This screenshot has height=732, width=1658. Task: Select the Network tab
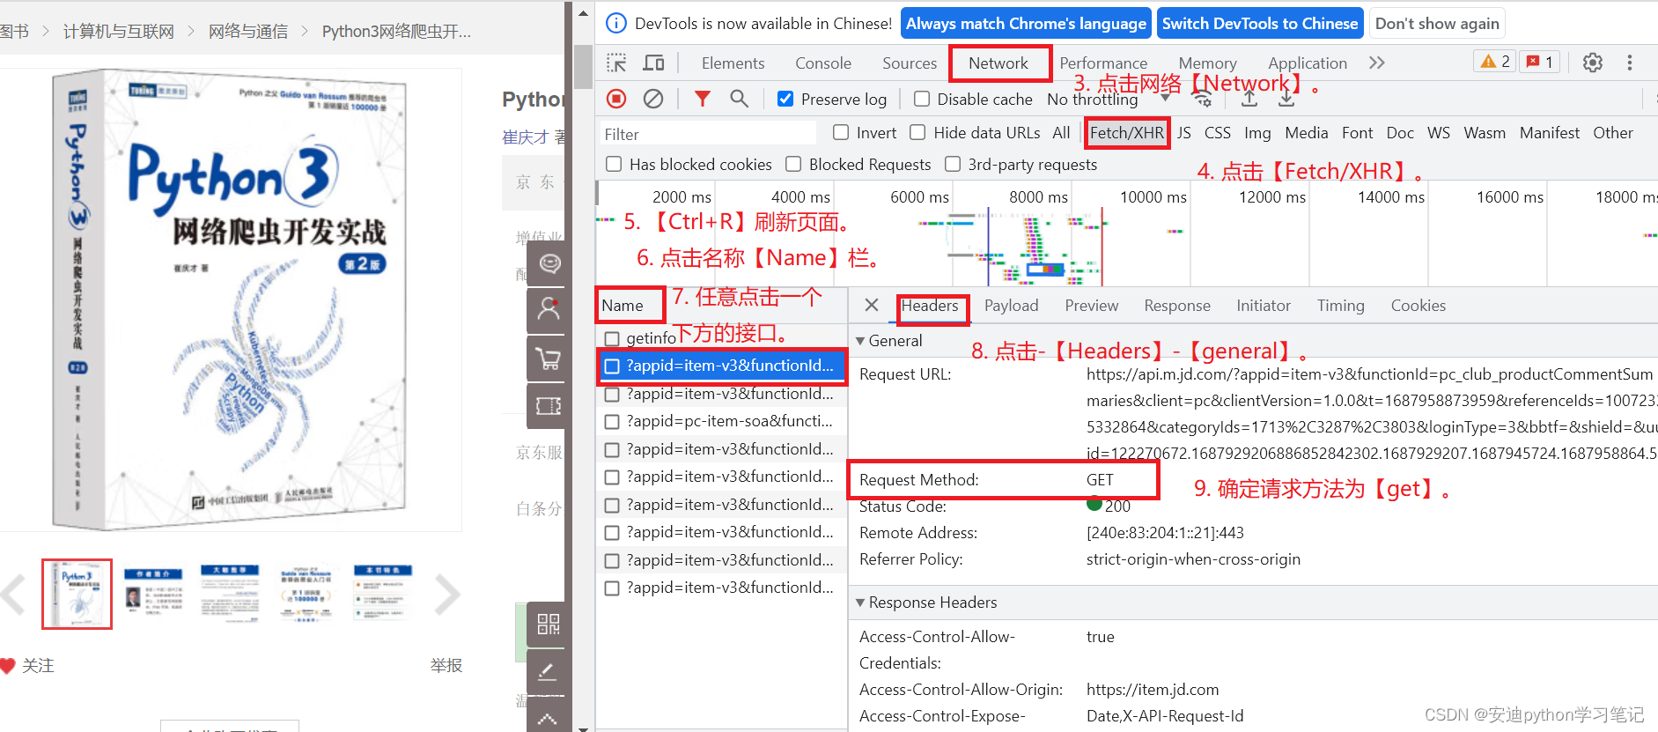point(998,63)
